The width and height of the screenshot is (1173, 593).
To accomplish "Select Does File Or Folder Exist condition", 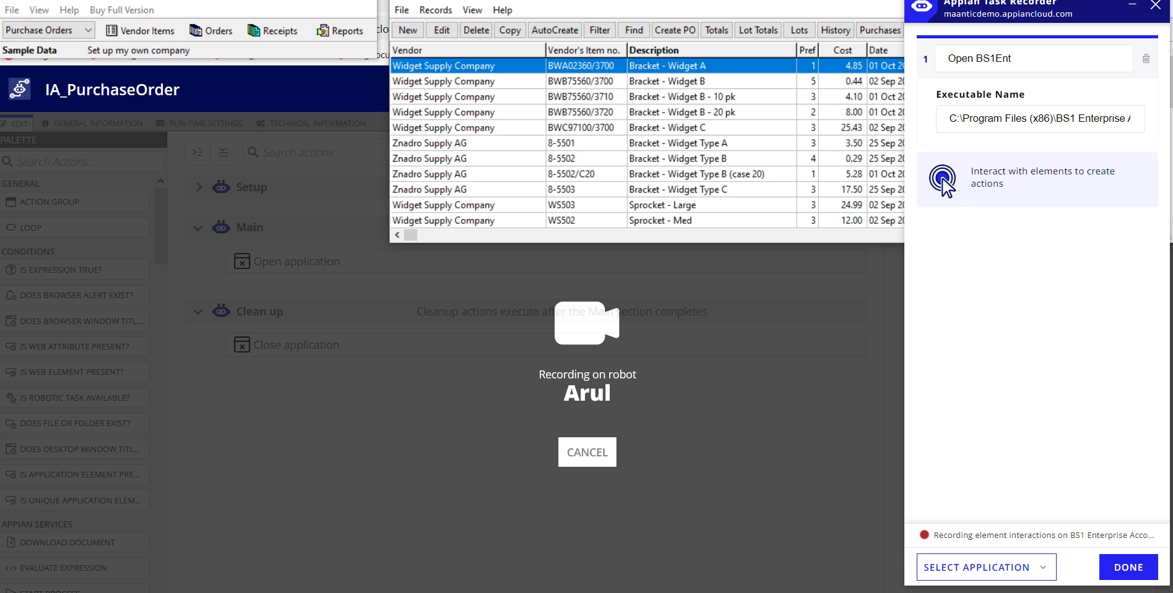I will click(74, 423).
